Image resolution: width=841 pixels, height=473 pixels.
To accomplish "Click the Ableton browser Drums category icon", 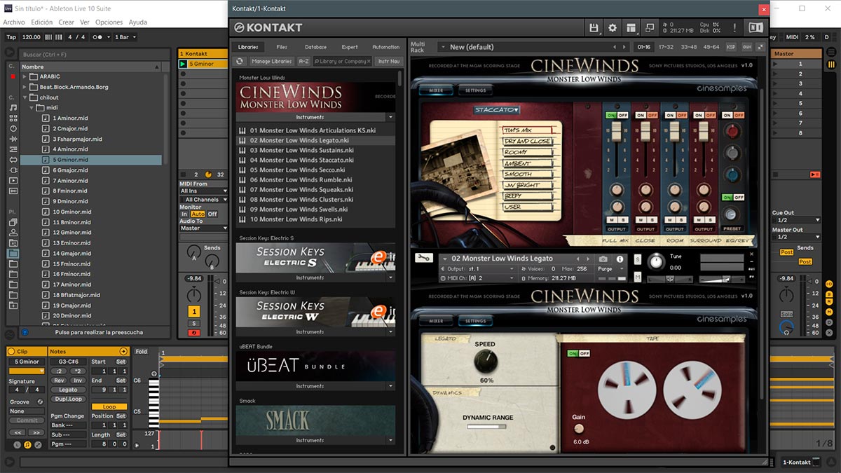I will [13, 118].
